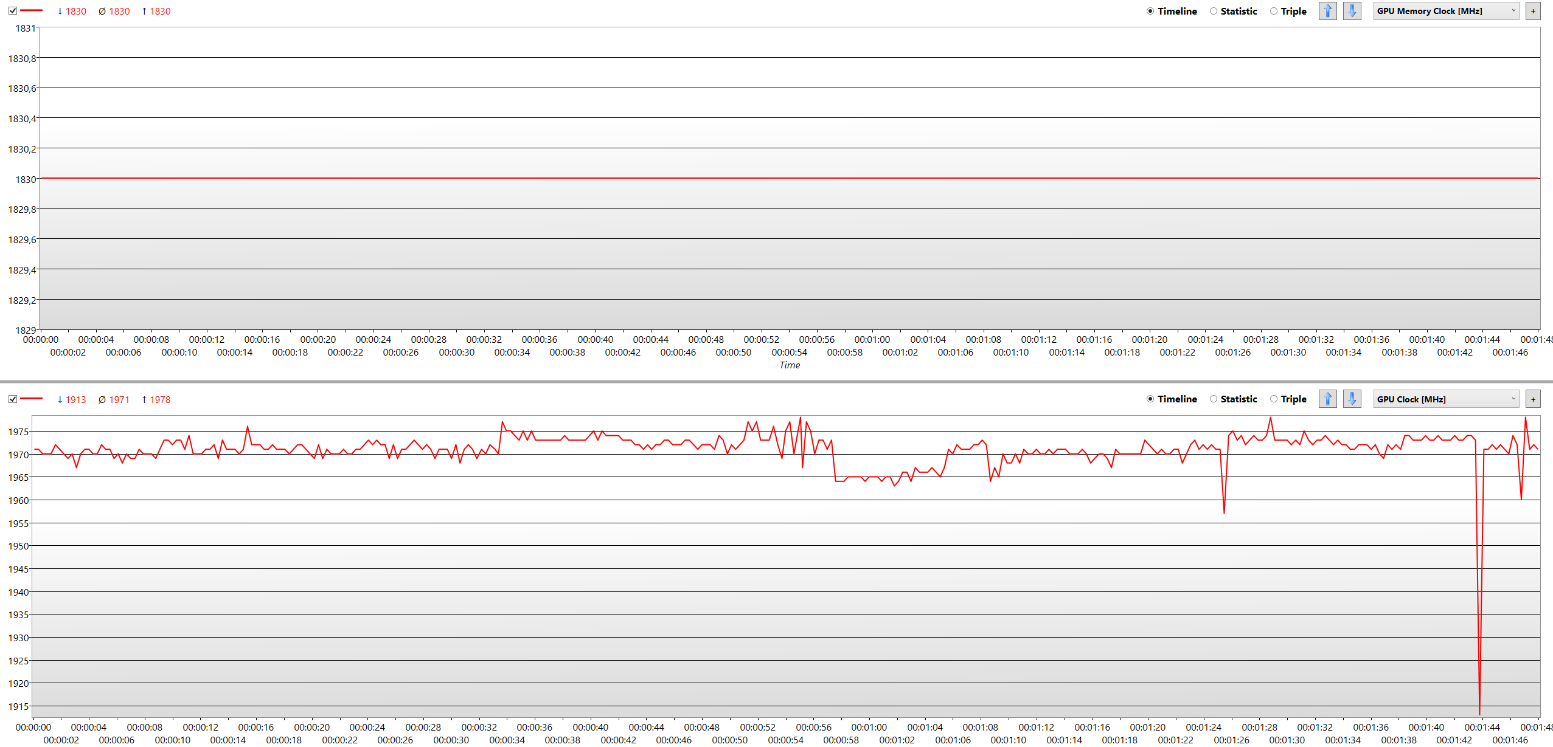The height and width of the screenshot is (747, 1553).
Task: Click the 00:01:00 tick on GPU Clock time axis
Action: tap(869, 727)
